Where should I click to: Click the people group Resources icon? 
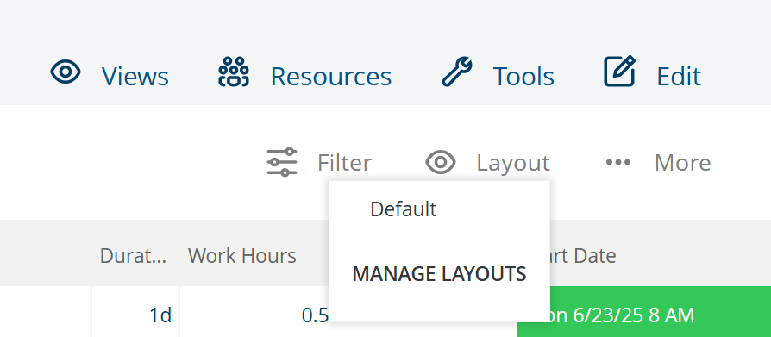pyautogui.click(x=234, y=72)
